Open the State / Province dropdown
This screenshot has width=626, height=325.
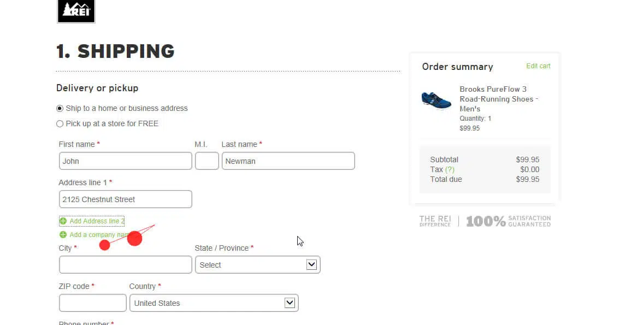[x=257, y=265]
